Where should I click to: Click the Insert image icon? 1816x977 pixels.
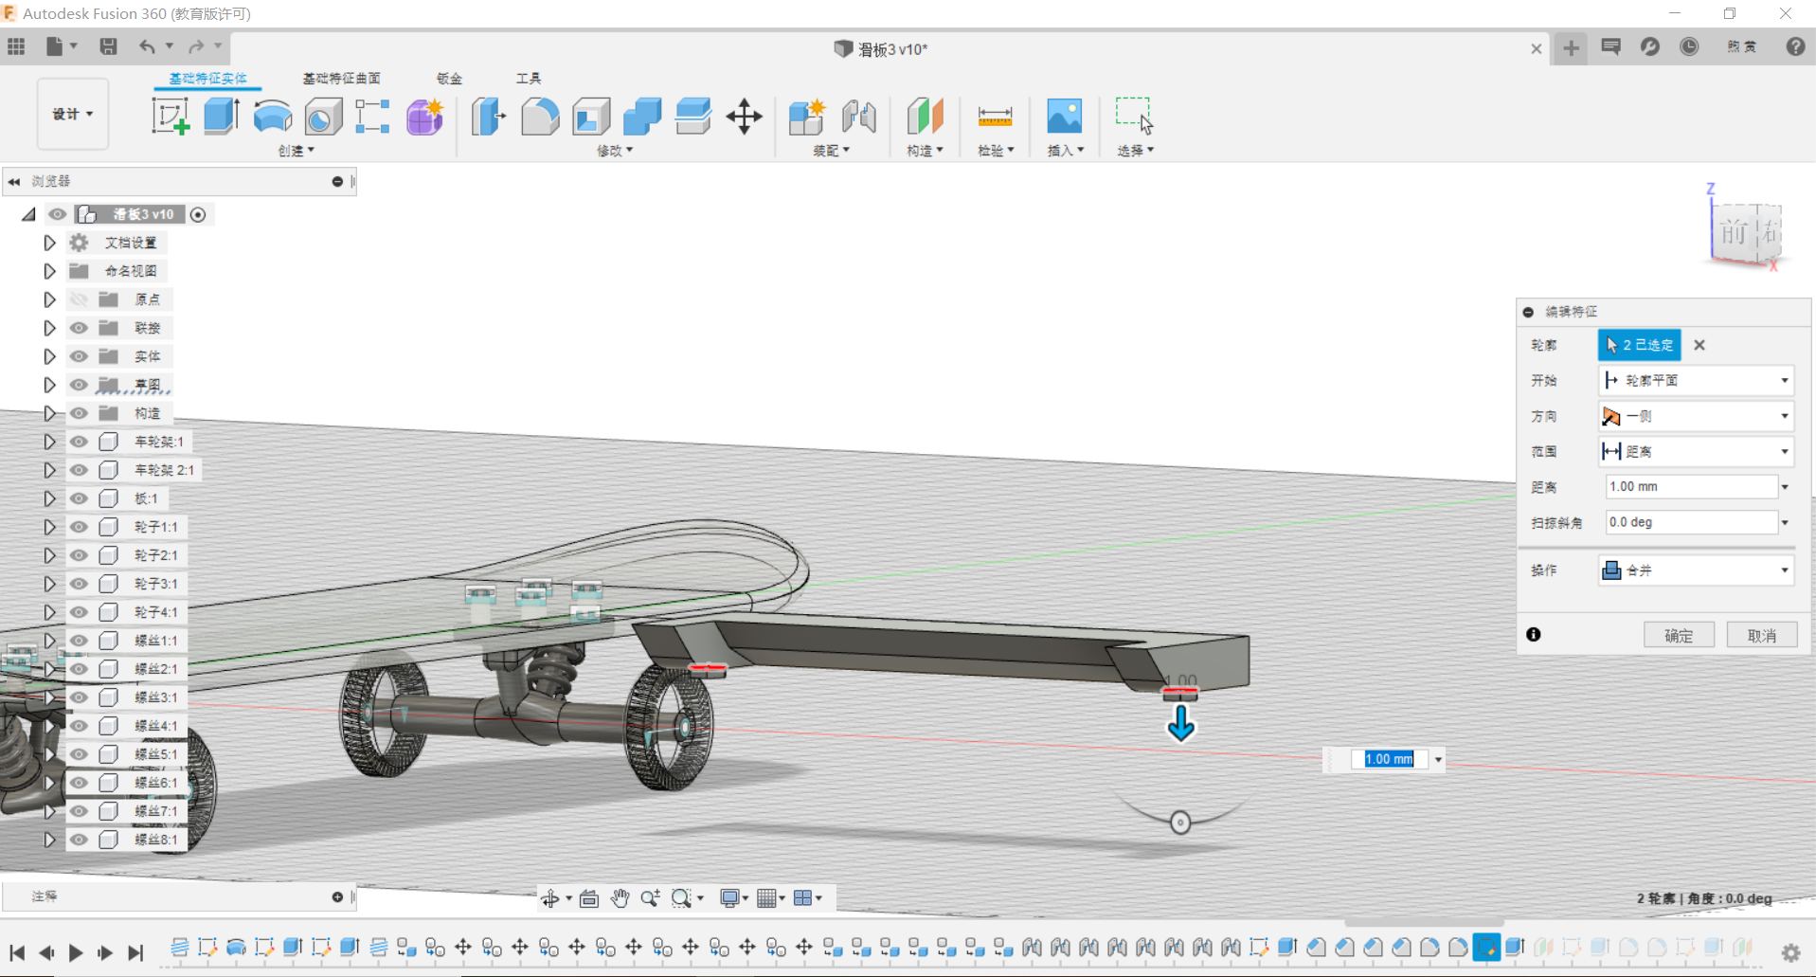pos(1065,117)
